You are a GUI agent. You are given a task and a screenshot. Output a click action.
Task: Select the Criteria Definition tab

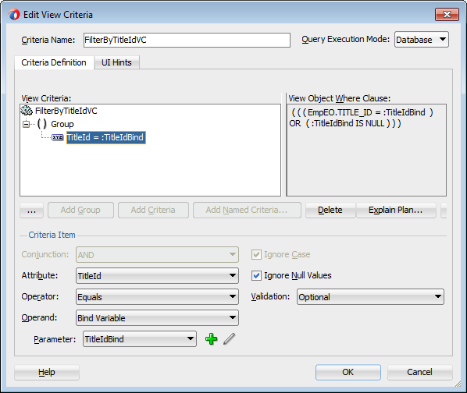54,62
